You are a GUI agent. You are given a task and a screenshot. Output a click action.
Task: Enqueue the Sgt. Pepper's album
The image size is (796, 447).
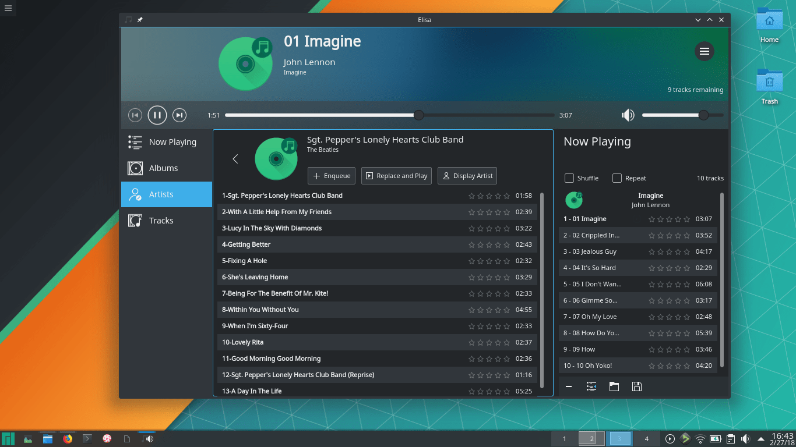[332, 176]
